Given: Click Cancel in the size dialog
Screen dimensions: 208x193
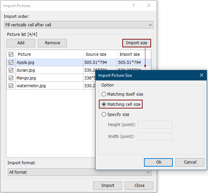Looking at the screenshot, I should pos(190,162).
